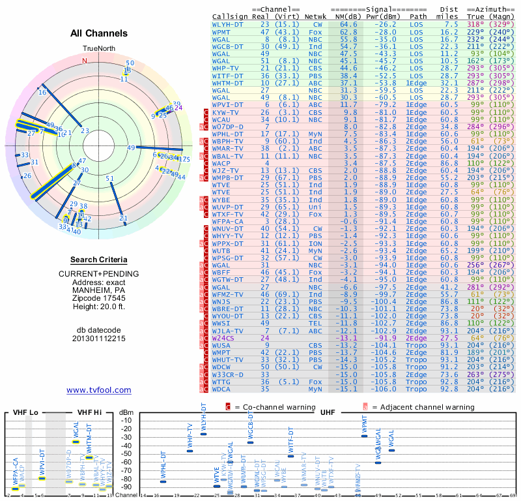
Task: Click the WPMT label in the UHF chart
Action: (364, 424)
